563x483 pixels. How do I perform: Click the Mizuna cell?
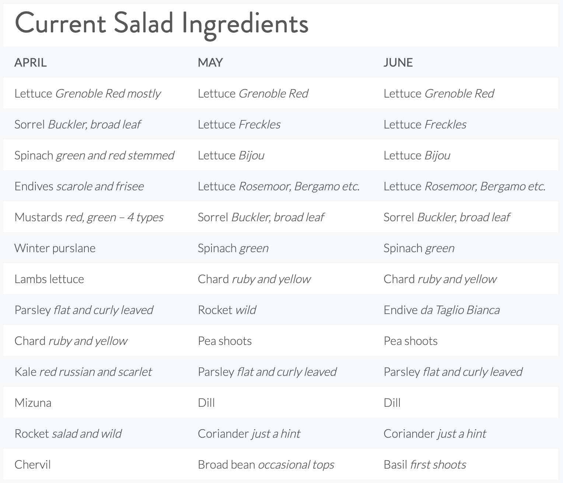(33, 403)
